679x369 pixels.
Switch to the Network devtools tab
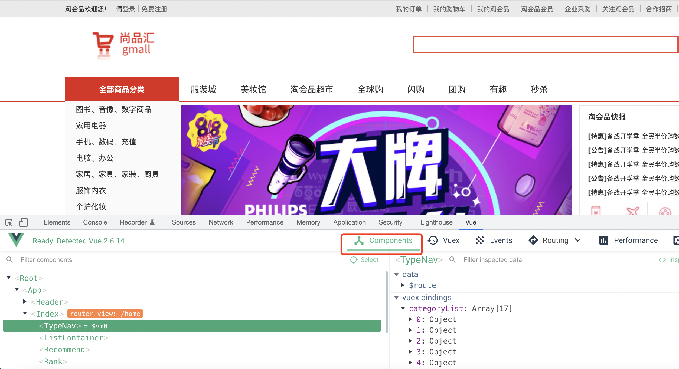click(221, 222)
